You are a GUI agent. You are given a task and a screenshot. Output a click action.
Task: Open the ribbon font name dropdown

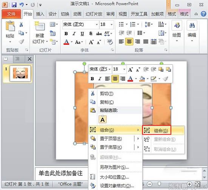coord(97,25)
